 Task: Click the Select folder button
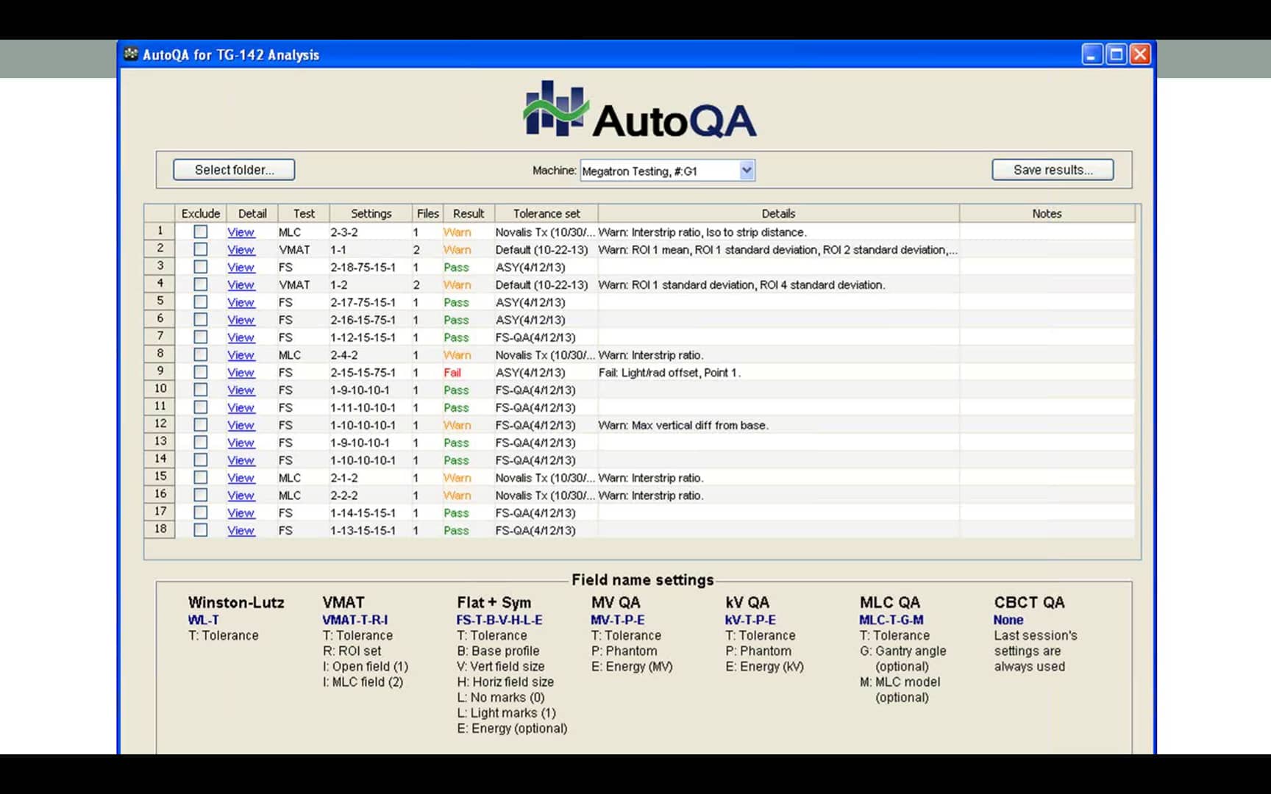tap(233, 170)
